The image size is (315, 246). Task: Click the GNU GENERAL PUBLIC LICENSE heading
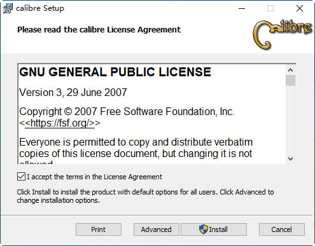point(115,72)
